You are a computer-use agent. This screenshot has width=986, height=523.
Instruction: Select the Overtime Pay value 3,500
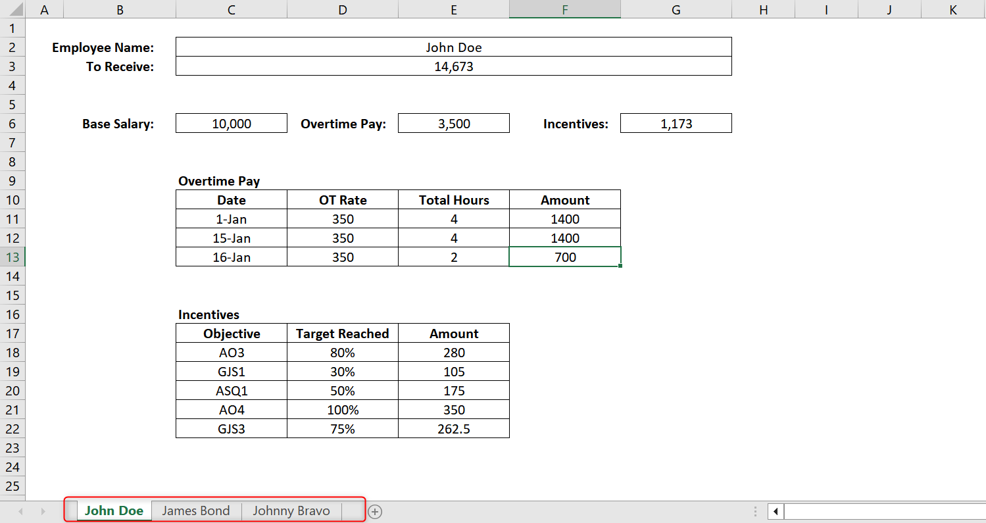[x=454, y=124]
